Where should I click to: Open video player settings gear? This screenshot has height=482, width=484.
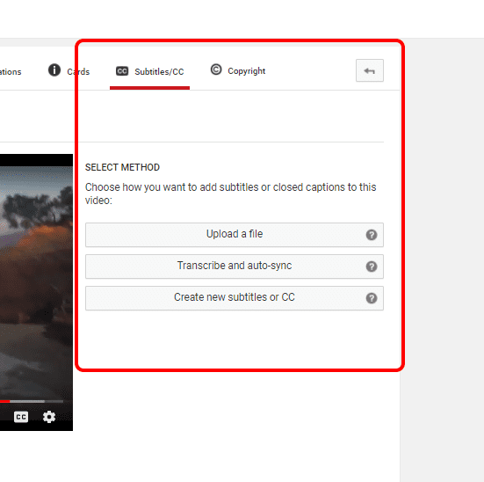click(49, 417)
